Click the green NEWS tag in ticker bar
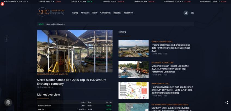The width and height of the screenshot is (231, 111). point(41,24)
